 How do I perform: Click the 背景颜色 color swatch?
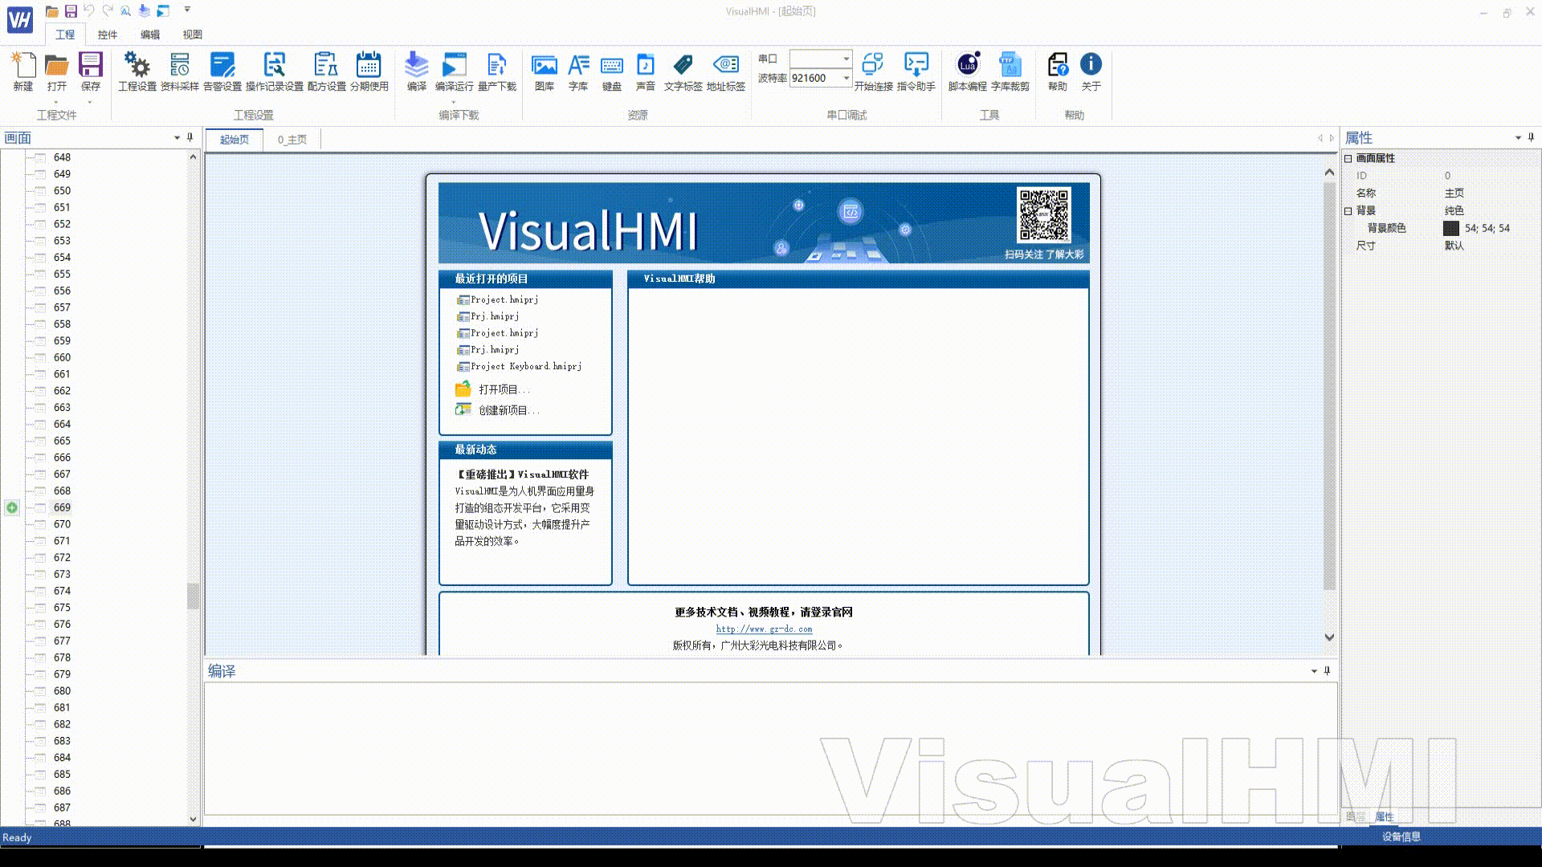(x=1451, y=228)
